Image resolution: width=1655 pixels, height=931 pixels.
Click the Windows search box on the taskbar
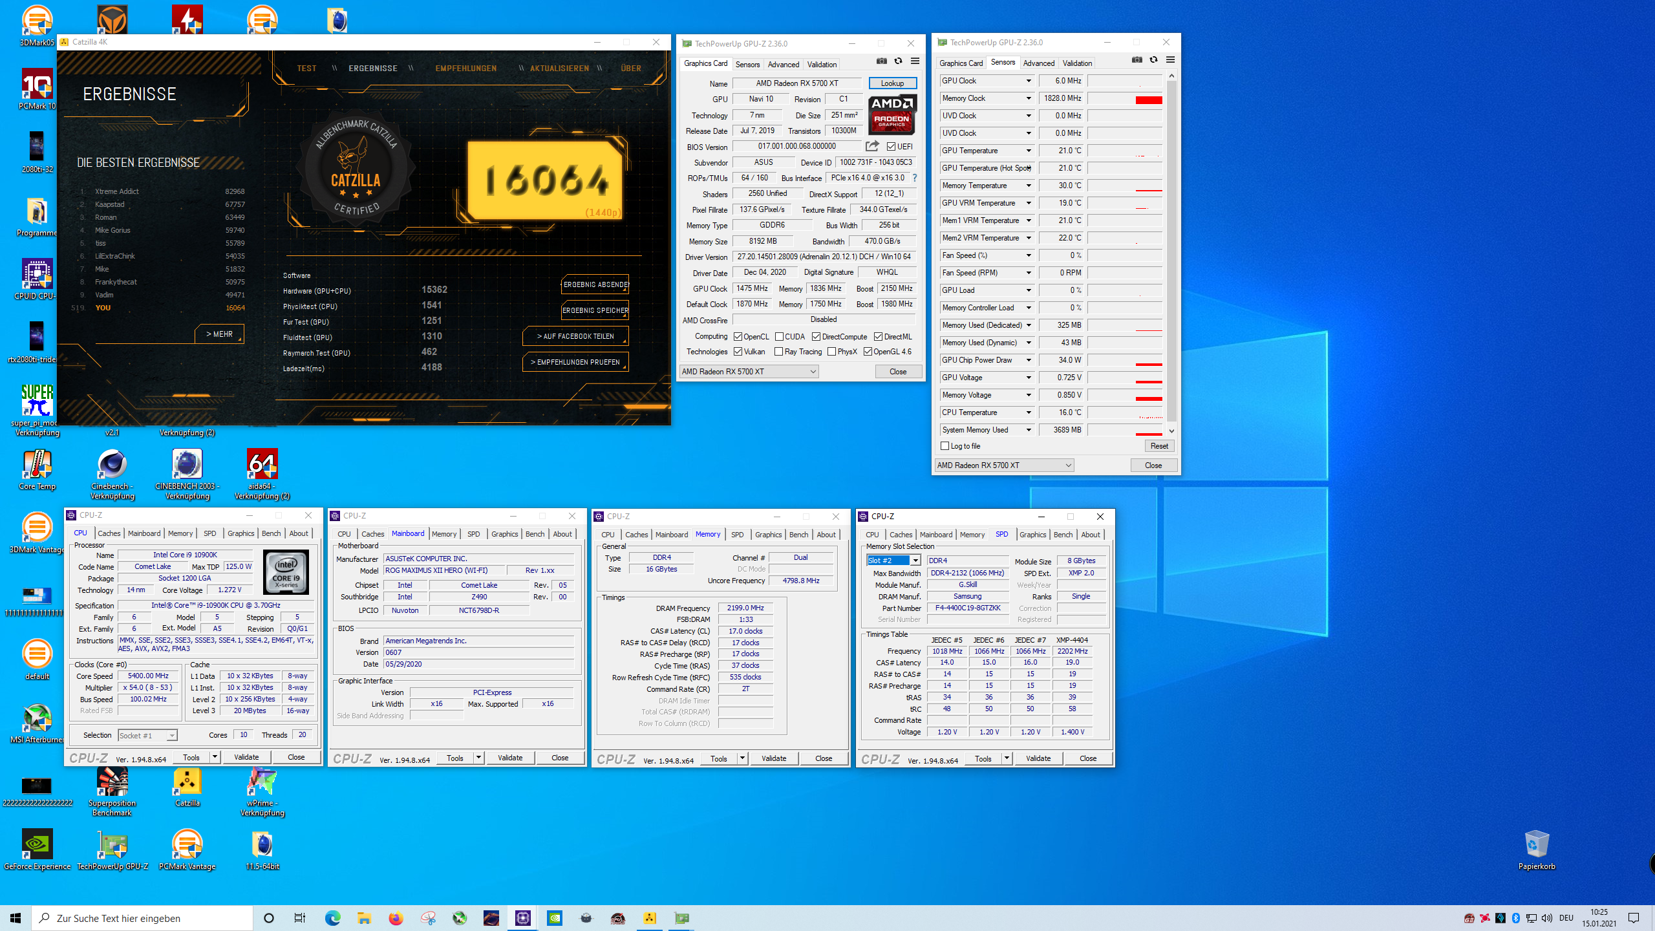coord(142,918)
